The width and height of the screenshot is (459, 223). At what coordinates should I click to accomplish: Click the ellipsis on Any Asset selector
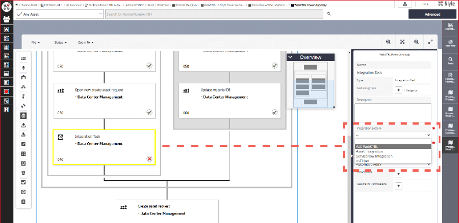pyautogui.click(x=100, y=14)
